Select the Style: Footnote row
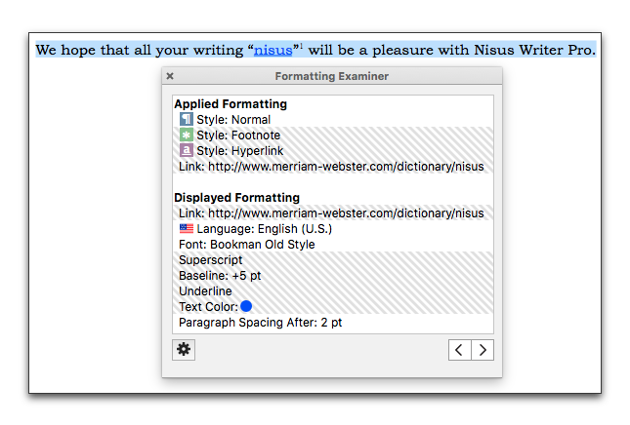Image resolution: width=630 pixels, height=425 pixels. (x=333, y=135)
